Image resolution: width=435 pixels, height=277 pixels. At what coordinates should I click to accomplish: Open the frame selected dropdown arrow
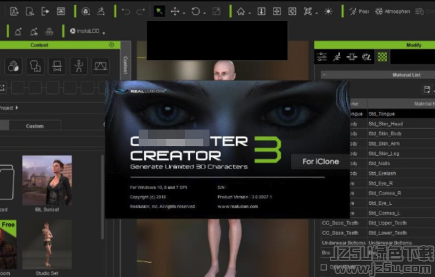click(x=317, y=13)
